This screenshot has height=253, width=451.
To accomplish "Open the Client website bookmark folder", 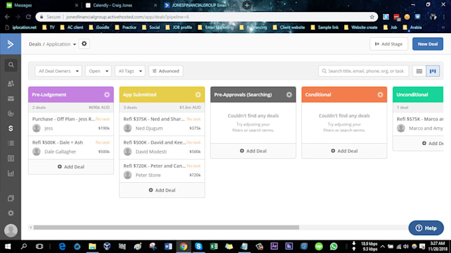I will [x=289, y=27].
